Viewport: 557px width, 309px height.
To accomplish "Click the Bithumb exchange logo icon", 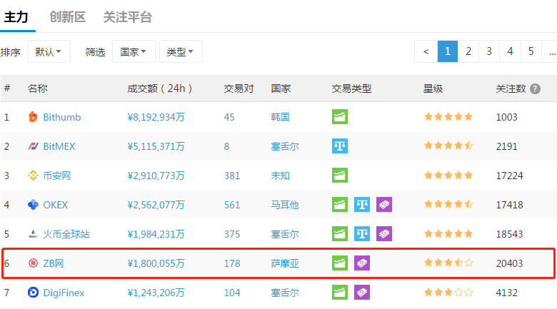I will 33,117.
